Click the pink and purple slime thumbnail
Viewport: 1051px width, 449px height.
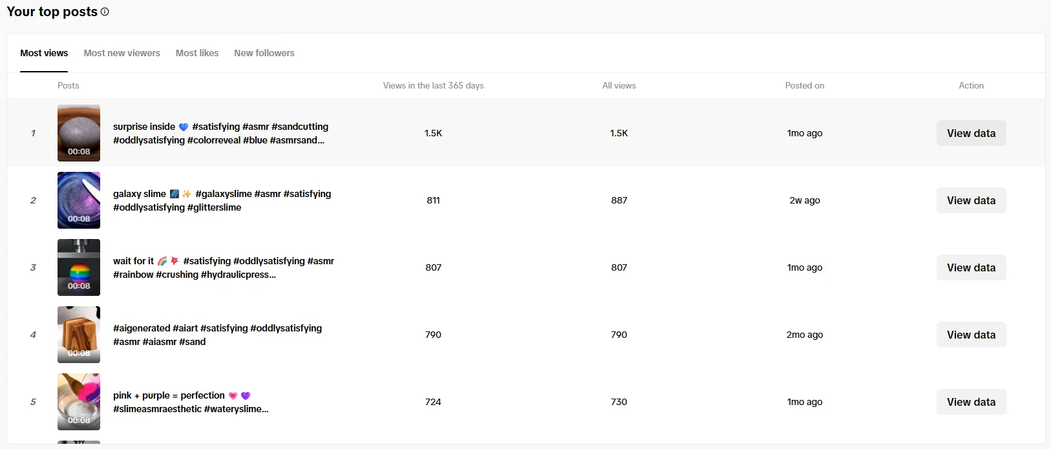coord(79,402)
